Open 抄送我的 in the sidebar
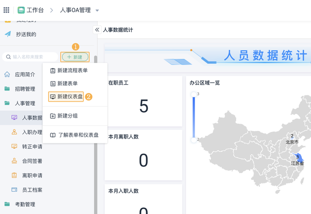 coord(26,35)
